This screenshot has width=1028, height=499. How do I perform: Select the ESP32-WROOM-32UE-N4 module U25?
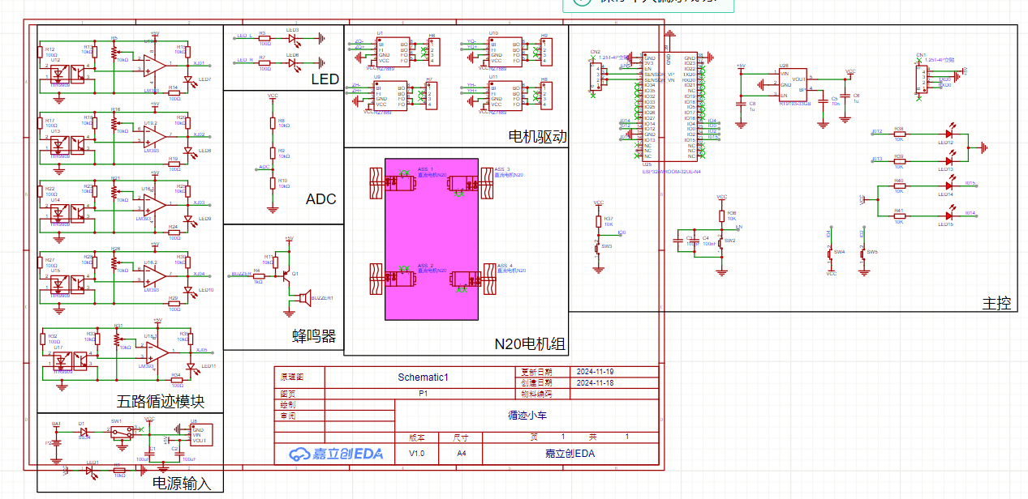click(x=669, y=107)
